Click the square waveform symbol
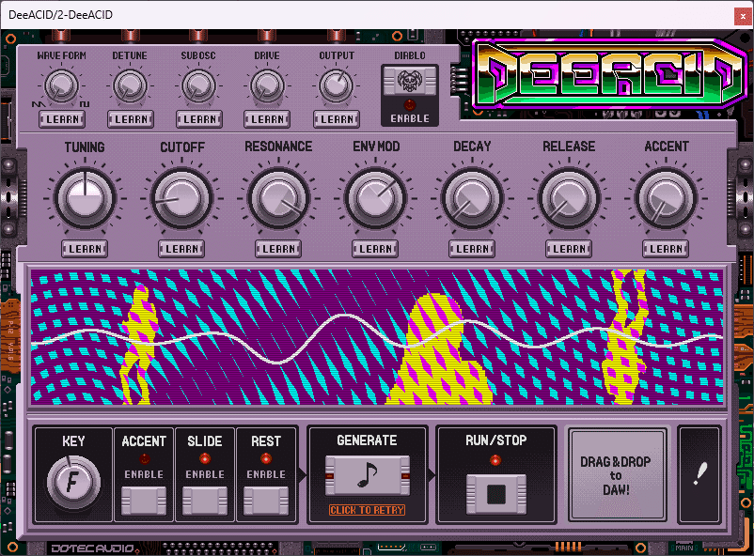This screenshot has height=556, width=754. tap(85, 104)
